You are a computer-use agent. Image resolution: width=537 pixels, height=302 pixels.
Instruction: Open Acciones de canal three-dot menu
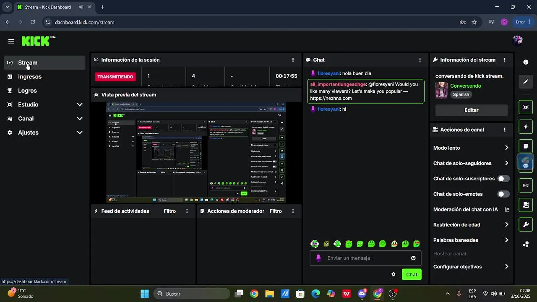point(505,130)
